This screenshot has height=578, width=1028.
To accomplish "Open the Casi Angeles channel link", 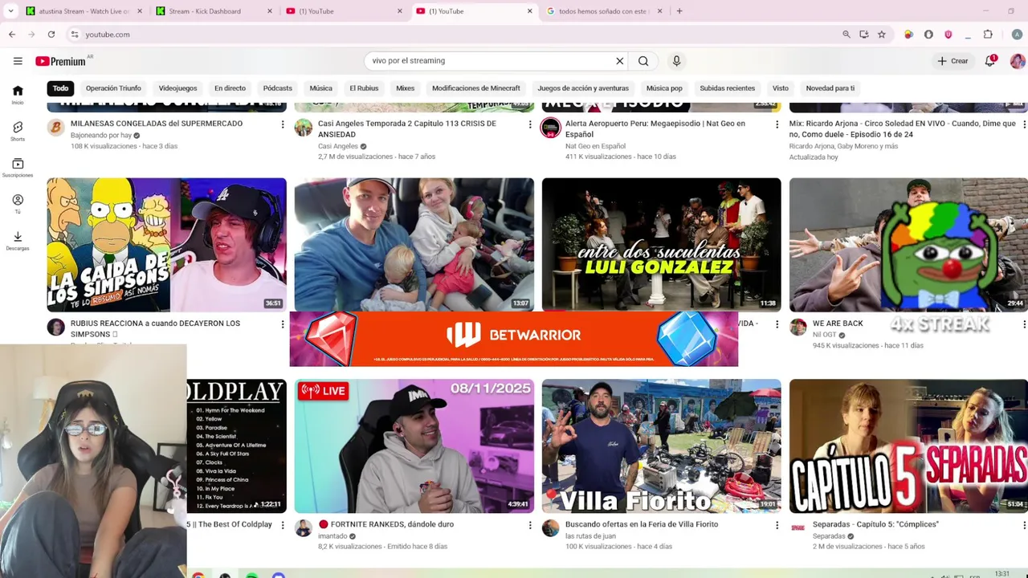I will pyautogui.click(x=338, y=146).
